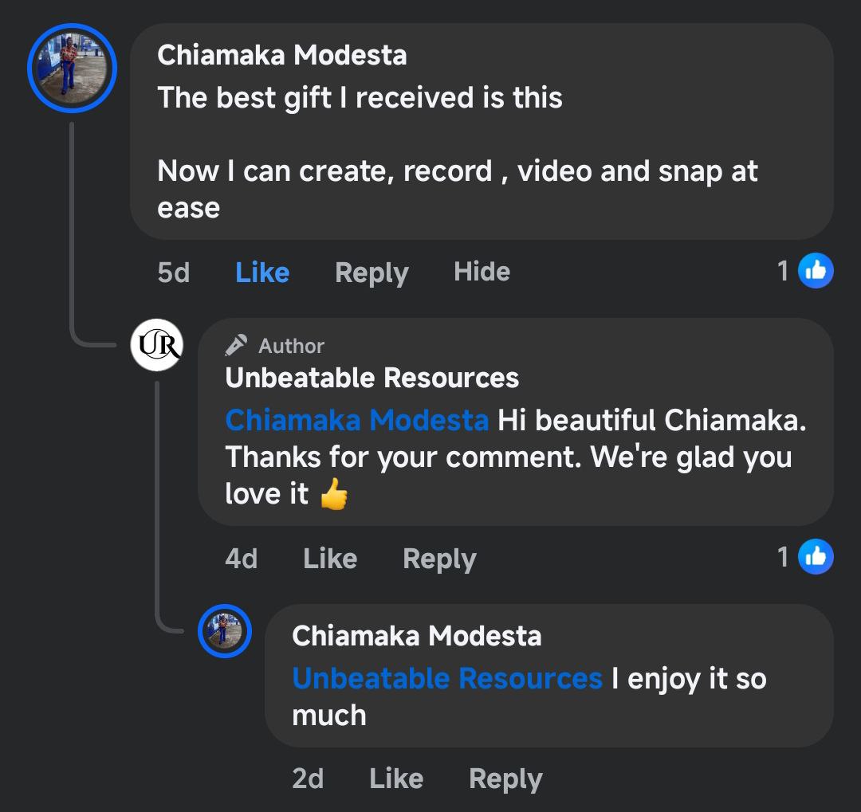The image size is (861, 812).
Task: Click the Unbeatable Resources UR logo avatar
Action: pos(156,345)
